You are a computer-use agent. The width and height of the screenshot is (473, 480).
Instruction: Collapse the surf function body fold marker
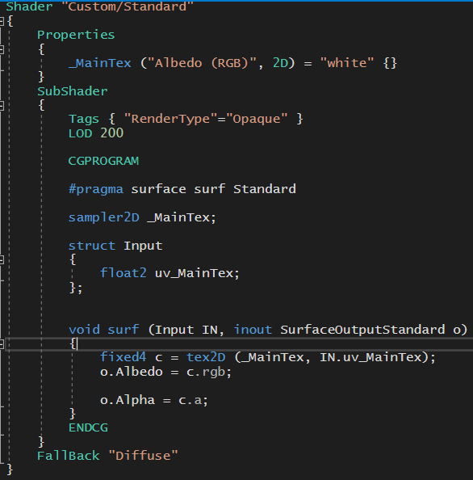pos(2,344)
